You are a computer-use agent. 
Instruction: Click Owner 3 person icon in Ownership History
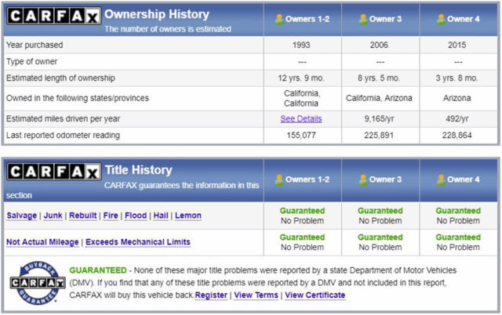(363, 19)
